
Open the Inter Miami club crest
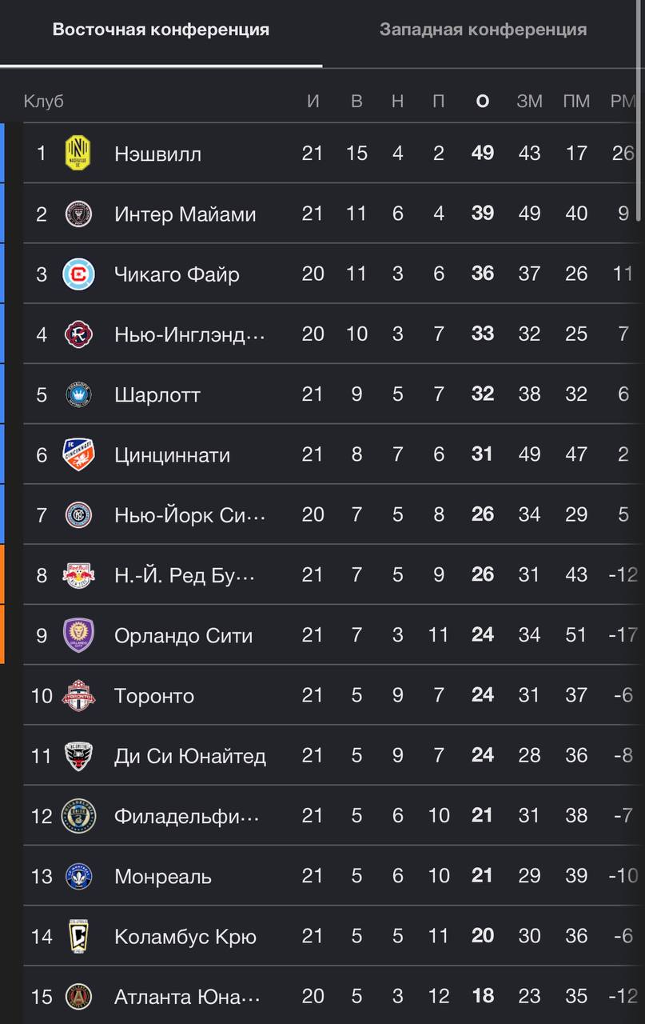(x=78, y=214)
